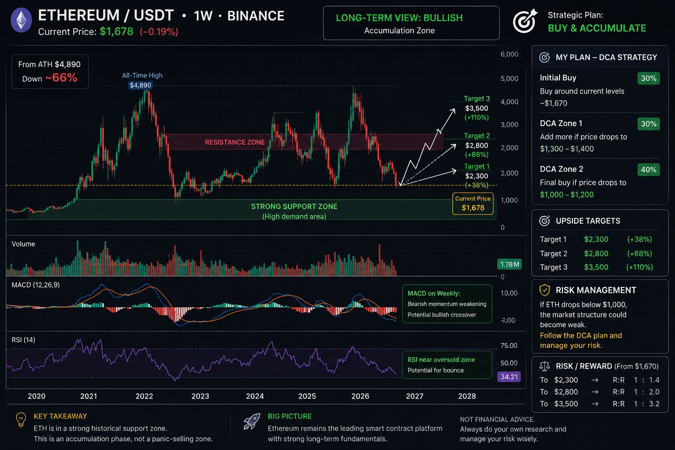Click the $1,300 – $1,400 price range
Screen dimensions: 675x450
click(x=567, y=149)
